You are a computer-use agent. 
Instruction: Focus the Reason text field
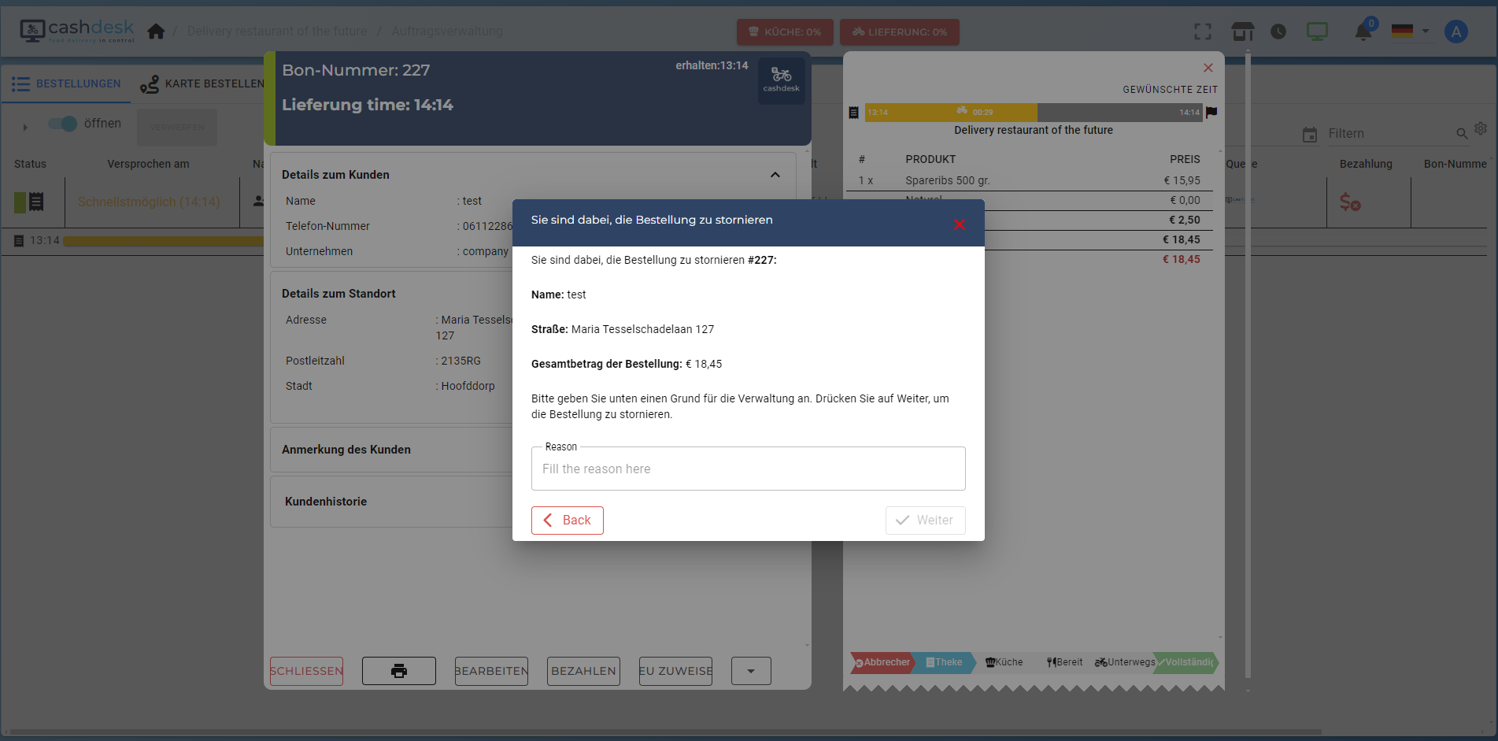coord(748,469)
